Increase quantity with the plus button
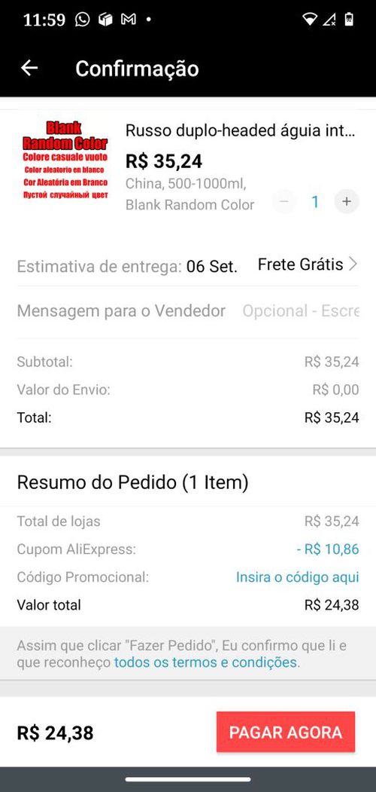 pos(346,201)
